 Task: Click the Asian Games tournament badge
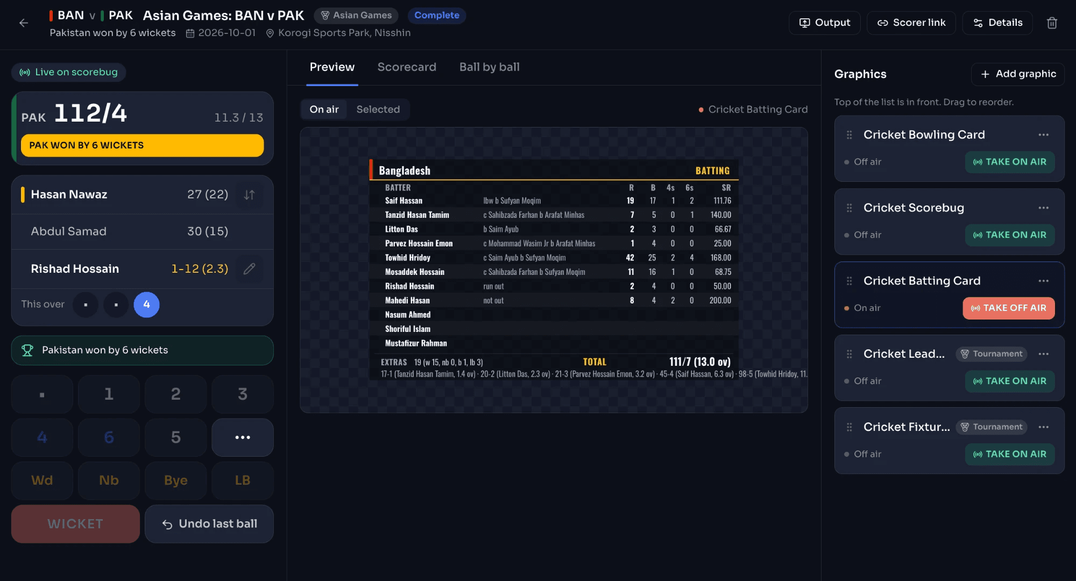point(356,16)
